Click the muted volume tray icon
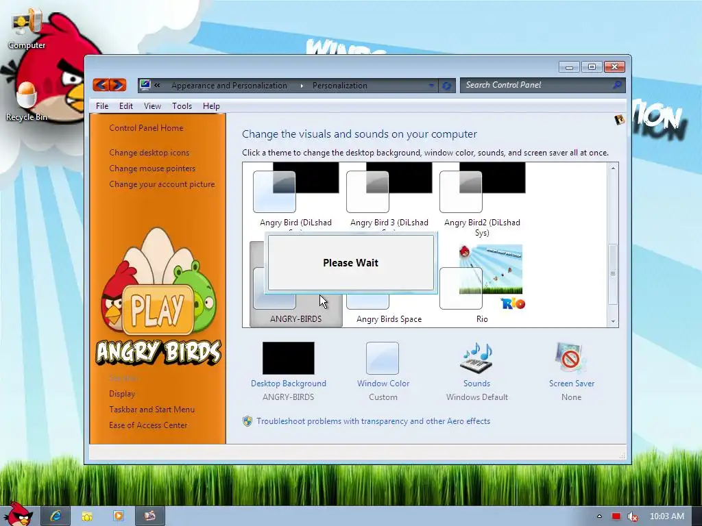The height and width of the screenshot is (526, 702). click(632, 516)
